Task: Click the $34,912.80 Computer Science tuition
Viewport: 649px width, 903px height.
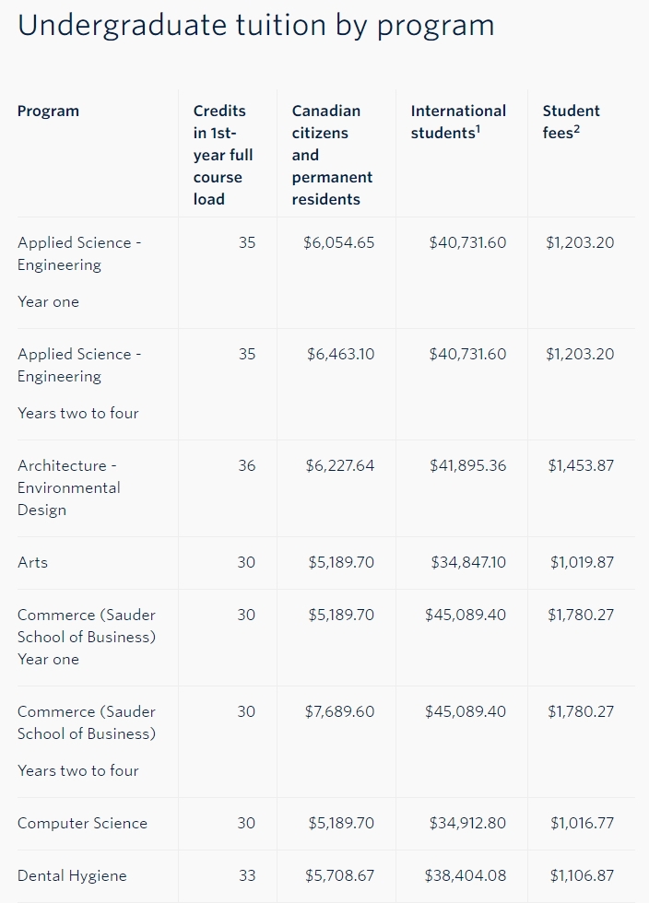Action: [467, 823]
